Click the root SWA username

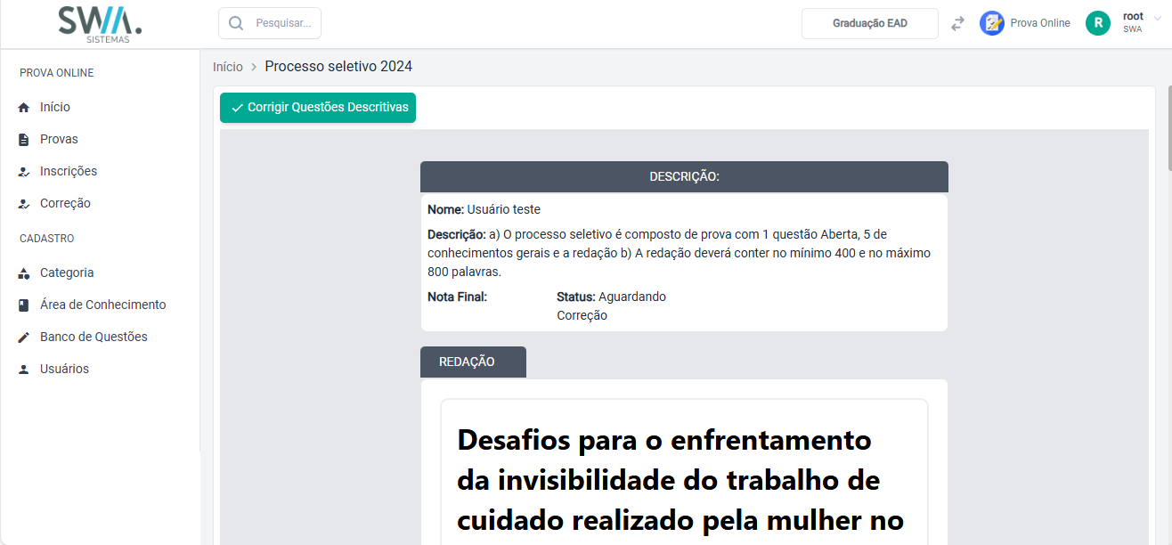pyautogui.click(x=1133, y=22)
